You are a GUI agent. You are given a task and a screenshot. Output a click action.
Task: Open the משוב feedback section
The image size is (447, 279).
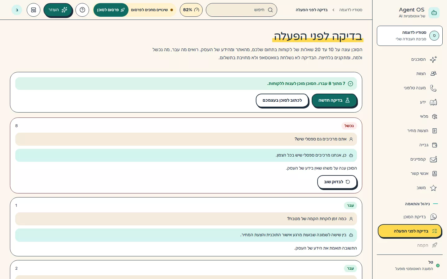click(x=409, y=188)
